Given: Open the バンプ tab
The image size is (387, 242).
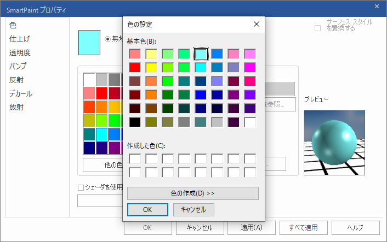Looking at the screenshot, I should point(18,66).
